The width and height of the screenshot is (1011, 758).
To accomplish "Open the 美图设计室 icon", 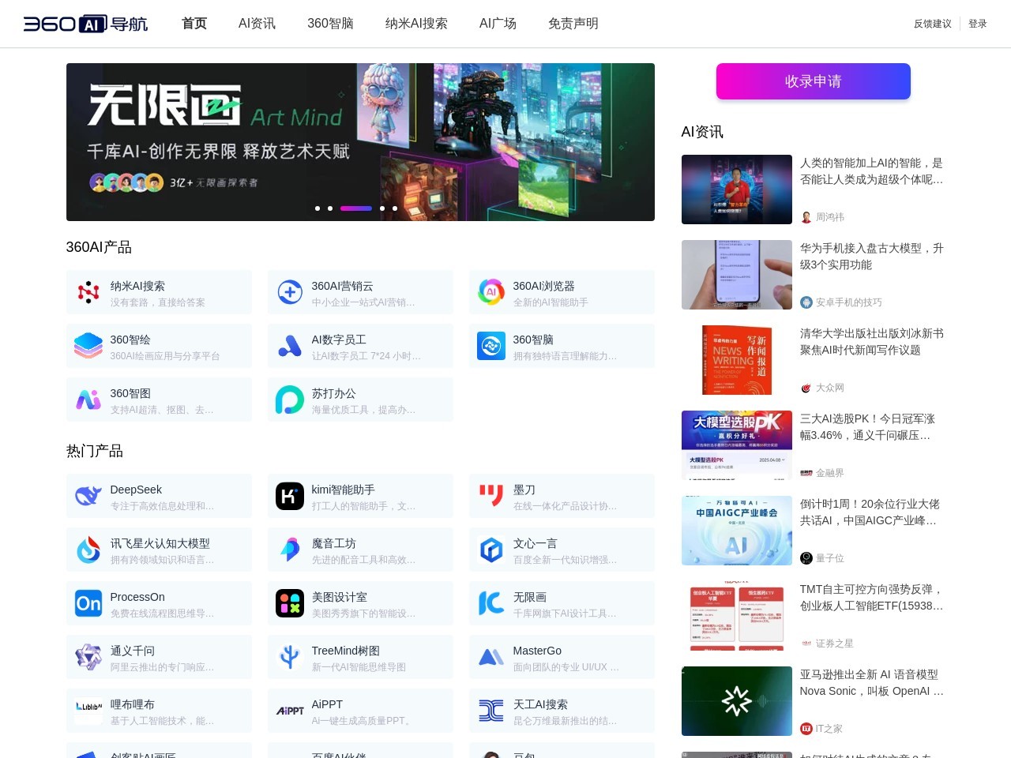I will pyautogui.click(x=289, y=603).
